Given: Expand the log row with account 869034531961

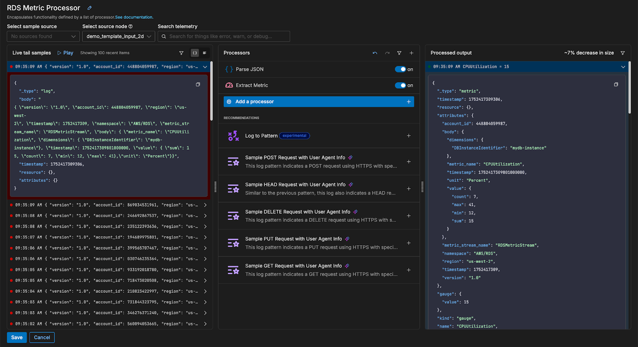Looking at the screenshot, I should click(x=205, y=205).
